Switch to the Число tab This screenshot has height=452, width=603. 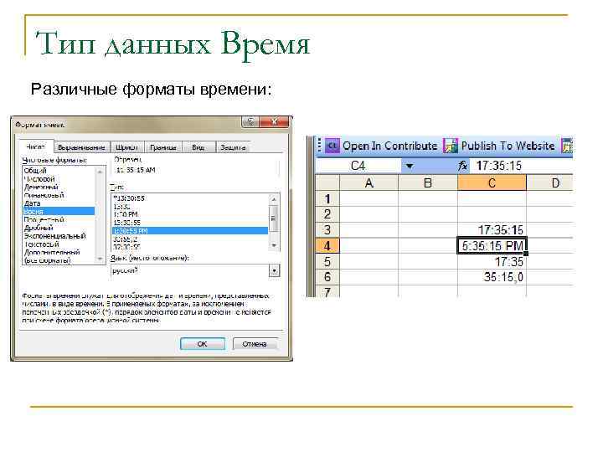pos(35,146)
